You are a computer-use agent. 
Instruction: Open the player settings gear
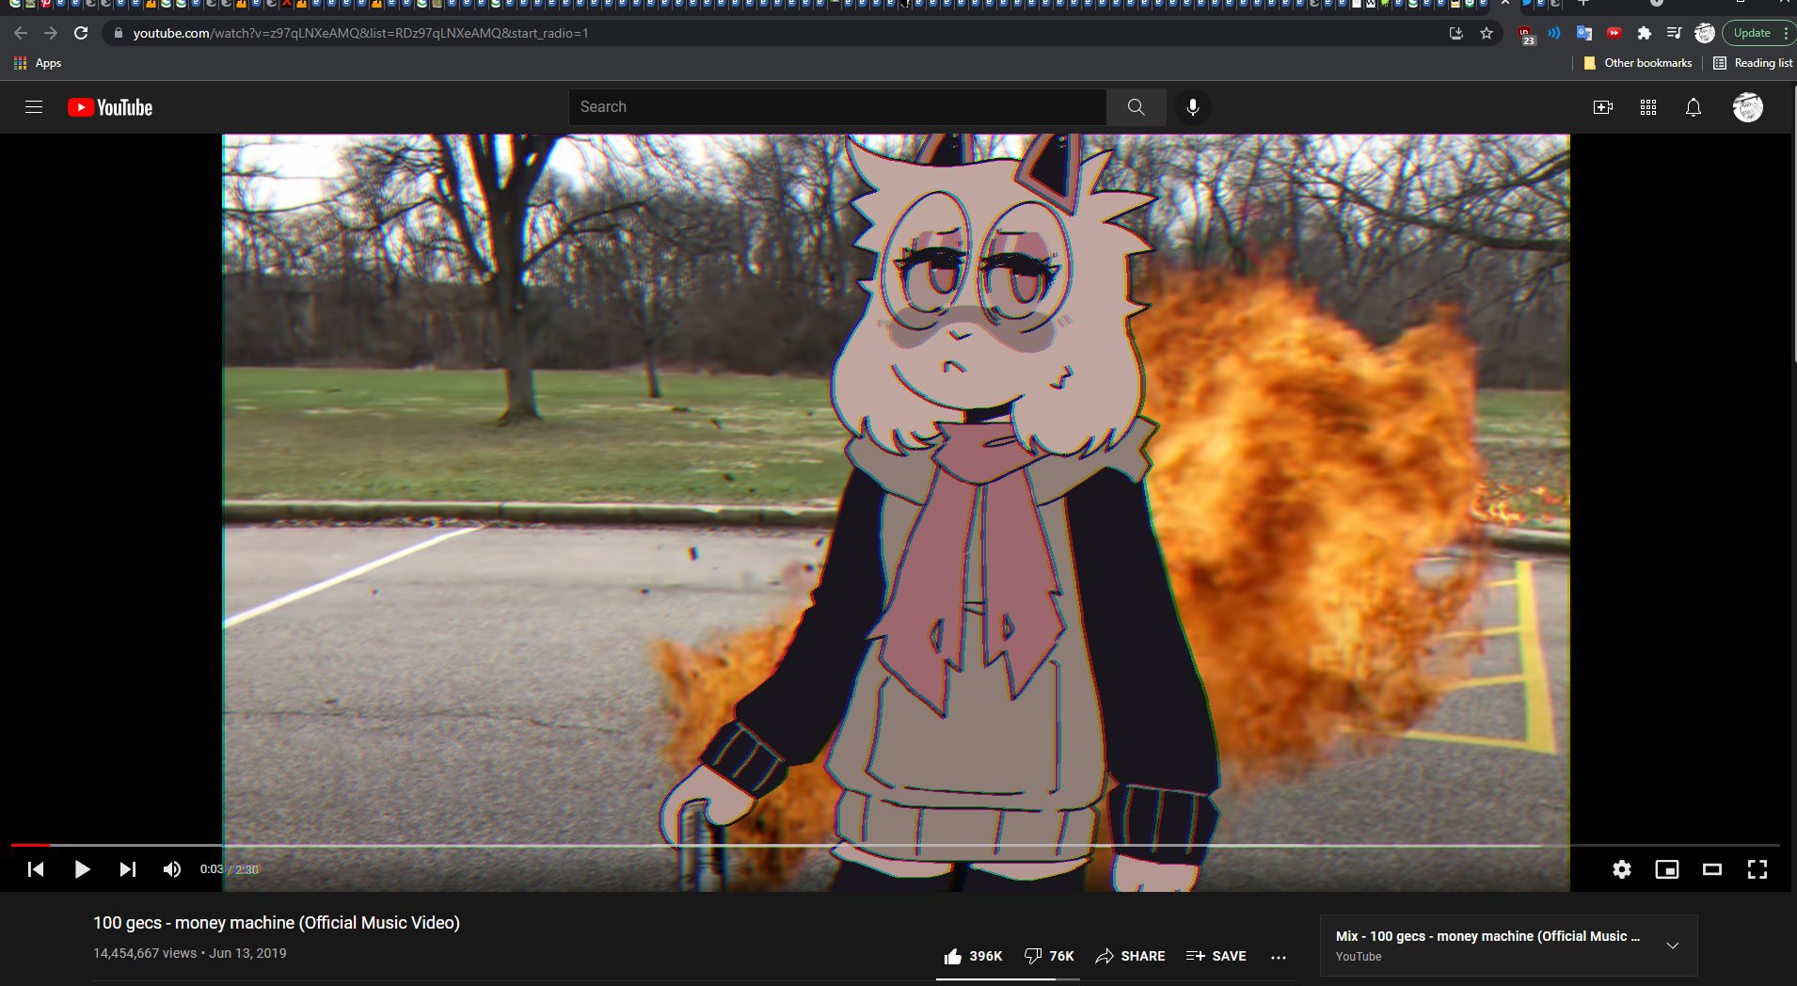click(x=1621, y=869)
